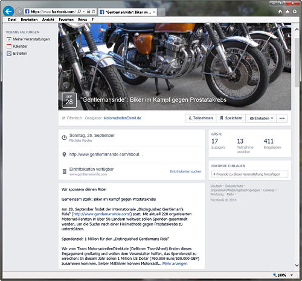The width and height of the screenshot is (302, 281).
Task: Click the Deutsch footer link
Action: (x=216, y=186)
